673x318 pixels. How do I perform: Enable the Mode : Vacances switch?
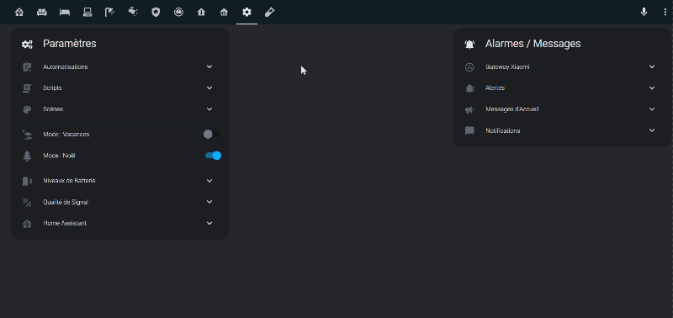[212, 135]
